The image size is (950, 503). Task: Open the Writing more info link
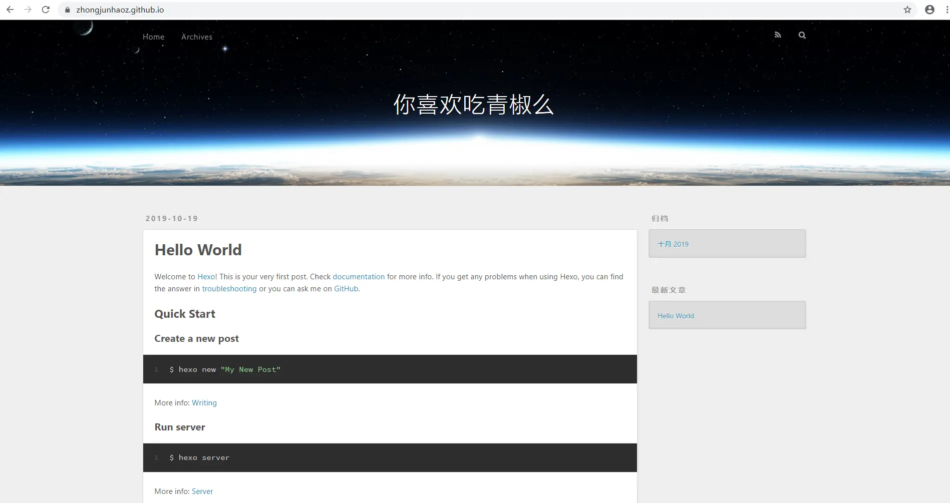[x=204, y=402]
